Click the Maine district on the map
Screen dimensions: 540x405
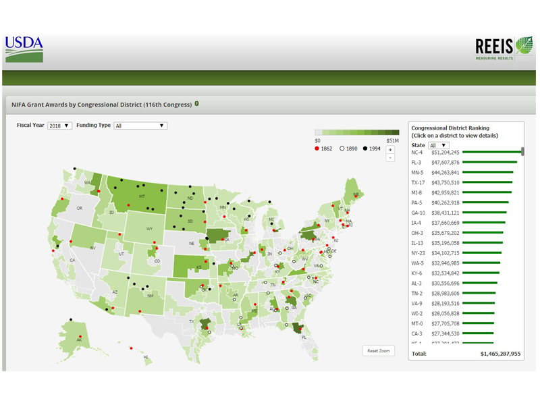[354, 193]
